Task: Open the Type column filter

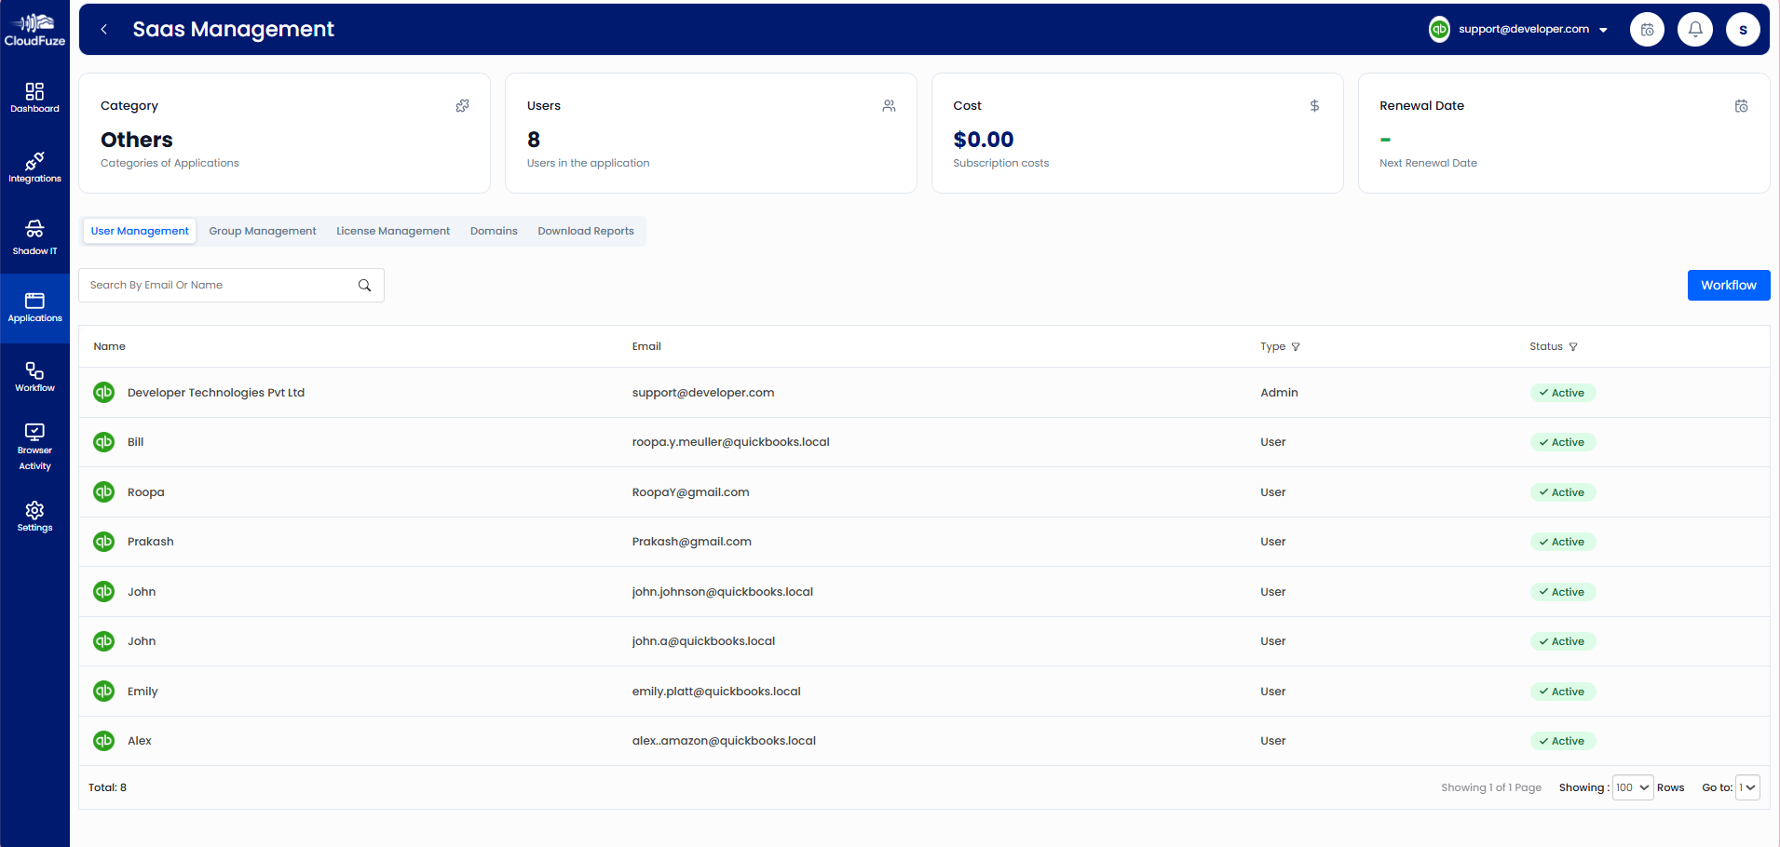Action: tap(1298, 346)
